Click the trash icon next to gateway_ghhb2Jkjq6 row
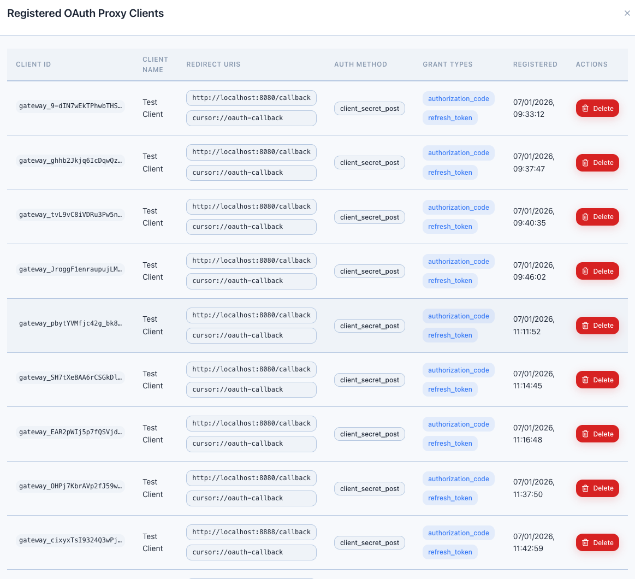 (586, 162)
